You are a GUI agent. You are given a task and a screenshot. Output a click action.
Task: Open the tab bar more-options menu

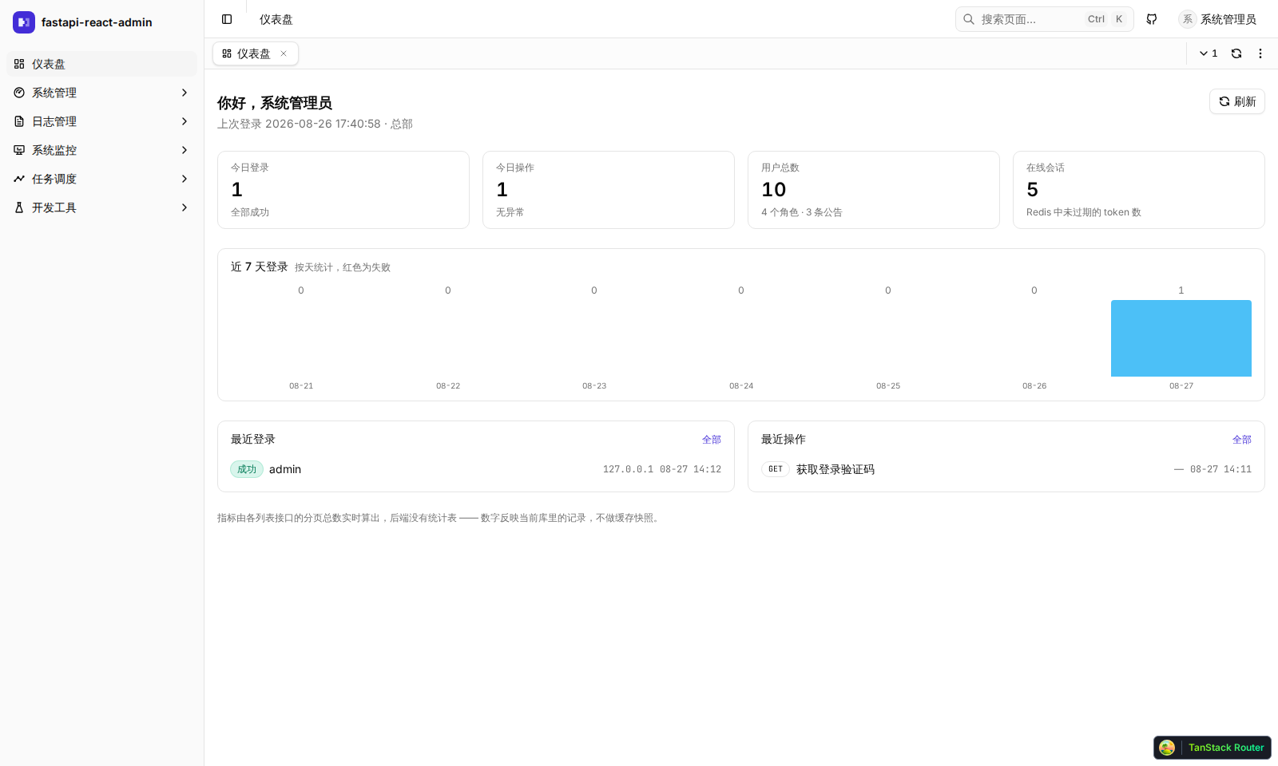1260,53
